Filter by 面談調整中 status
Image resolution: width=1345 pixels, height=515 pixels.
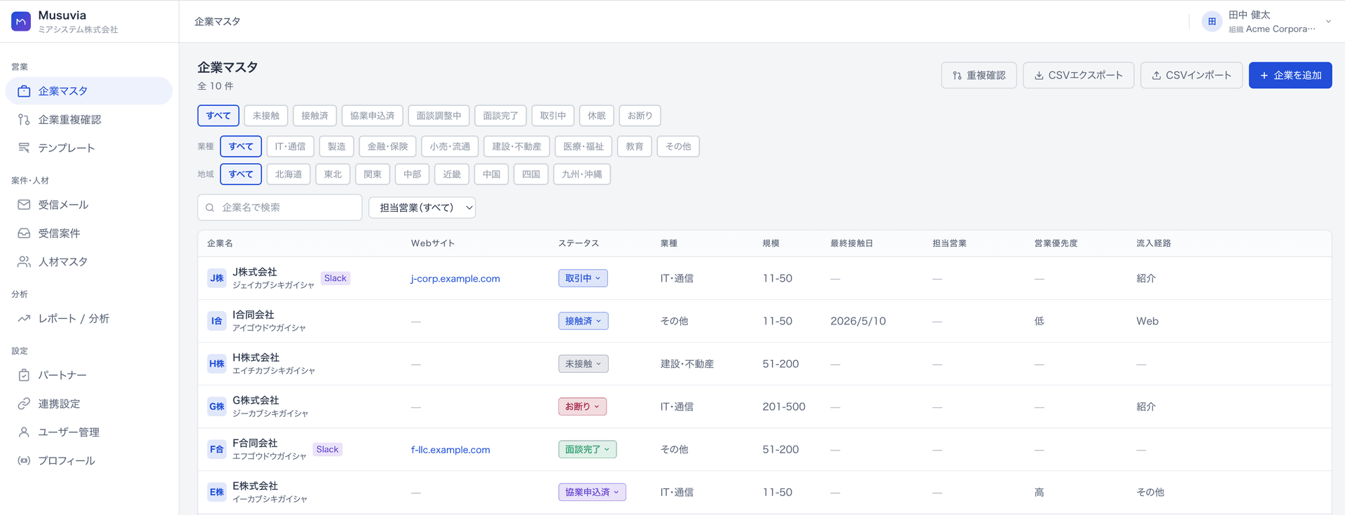pyautogui.click(x=439, y=116)
